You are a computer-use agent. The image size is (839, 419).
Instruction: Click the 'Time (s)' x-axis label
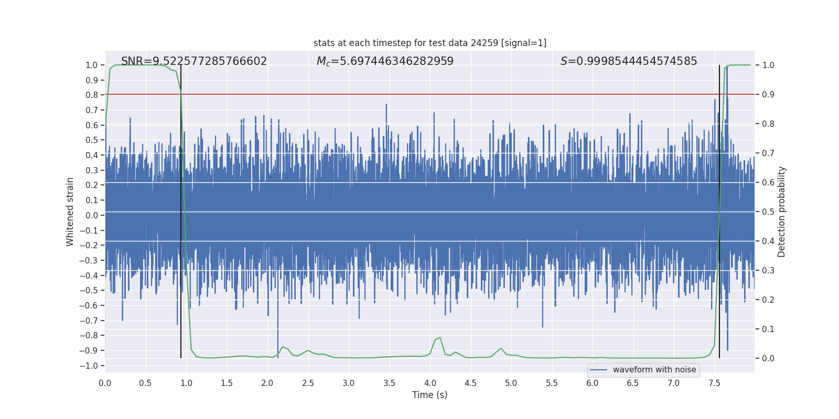[429, 395]
